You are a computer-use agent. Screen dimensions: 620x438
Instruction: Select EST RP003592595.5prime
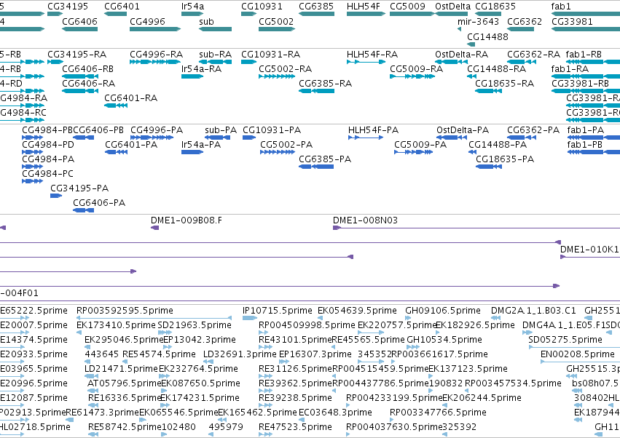click(154, 317)
